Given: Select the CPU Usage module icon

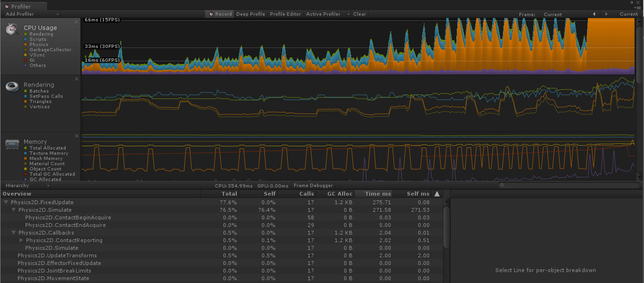Looking at the screenshot, I should click(x=11, y=28).
